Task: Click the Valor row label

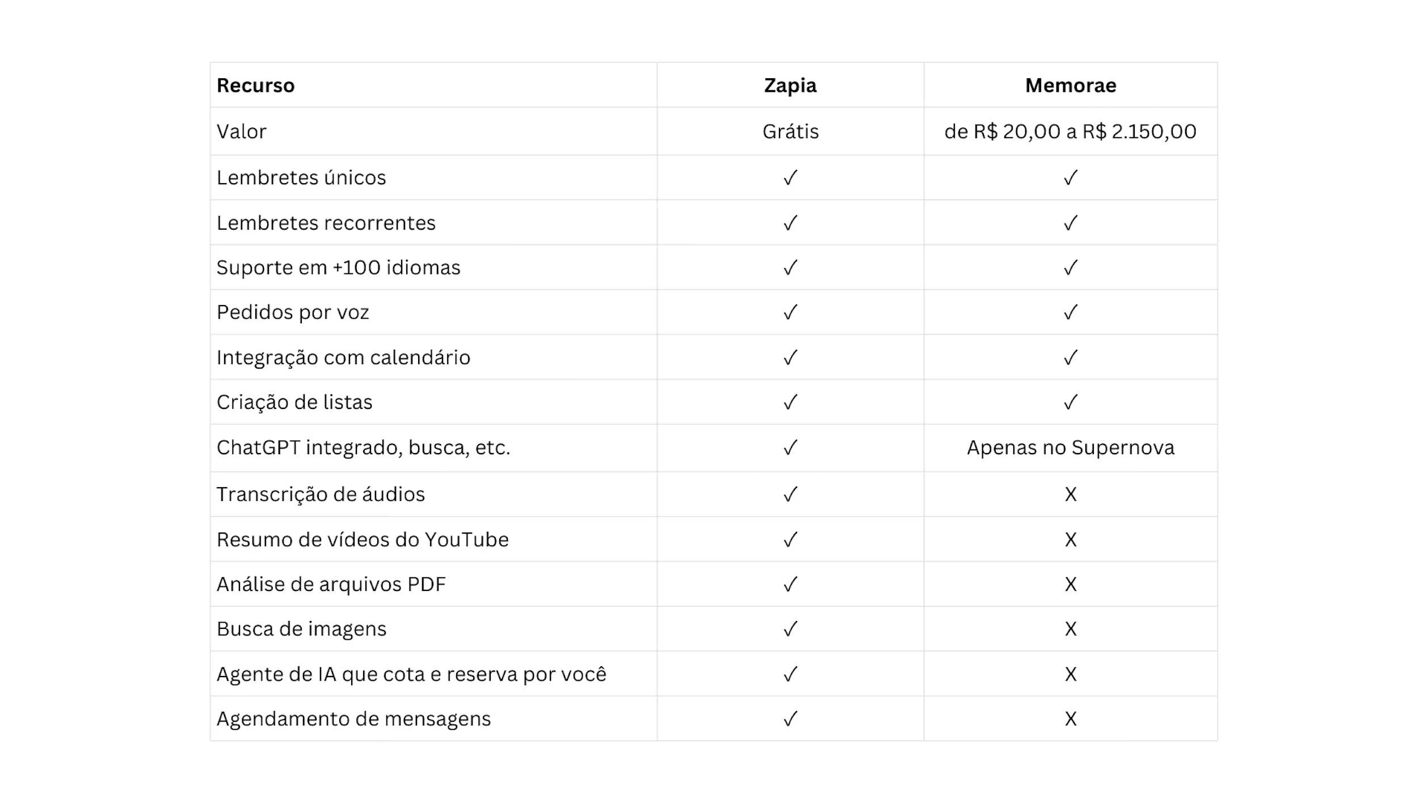Action: (x=242, y=132)
